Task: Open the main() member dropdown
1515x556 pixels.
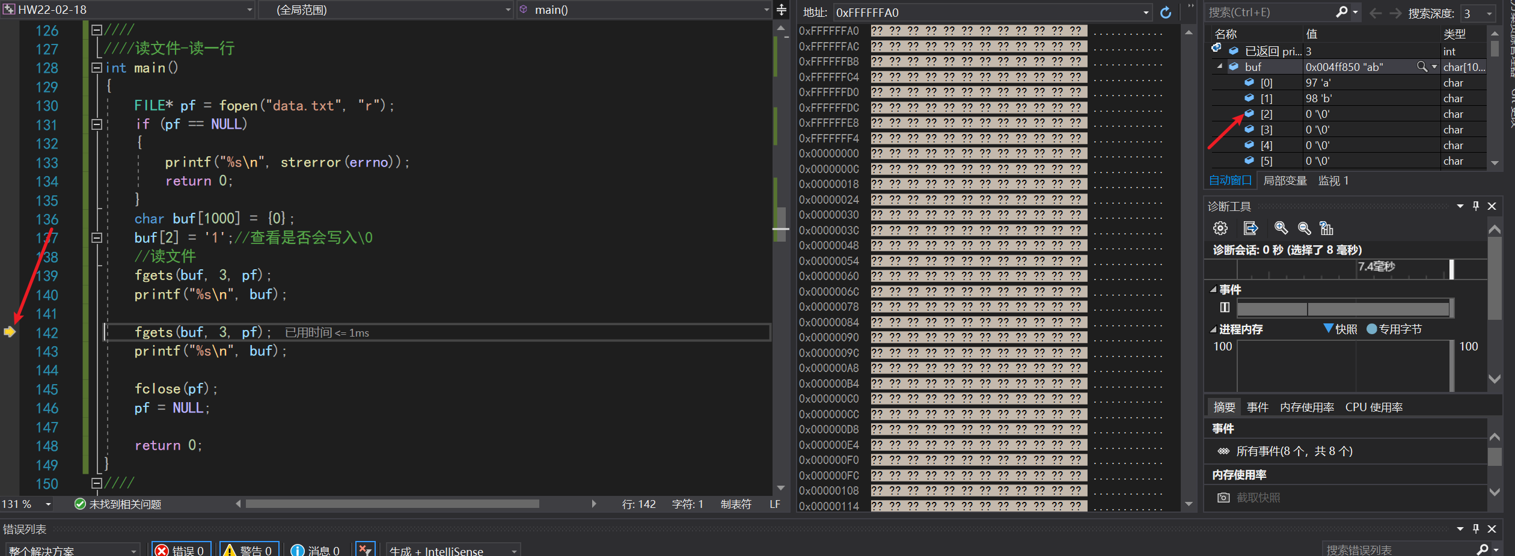Action: point(767,10)
